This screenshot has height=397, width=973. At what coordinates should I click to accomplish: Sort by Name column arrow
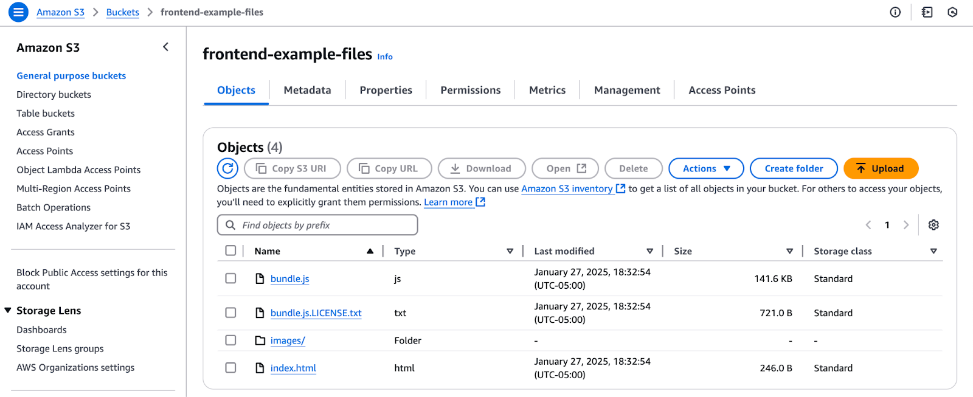coord(370,251)
